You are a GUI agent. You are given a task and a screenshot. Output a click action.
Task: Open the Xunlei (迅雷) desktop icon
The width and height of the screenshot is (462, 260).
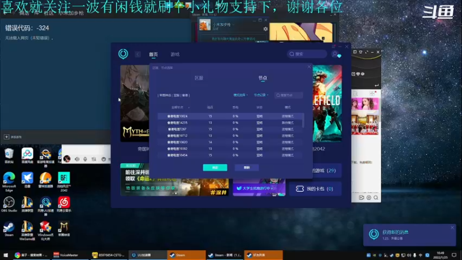[x=27, y=180]
